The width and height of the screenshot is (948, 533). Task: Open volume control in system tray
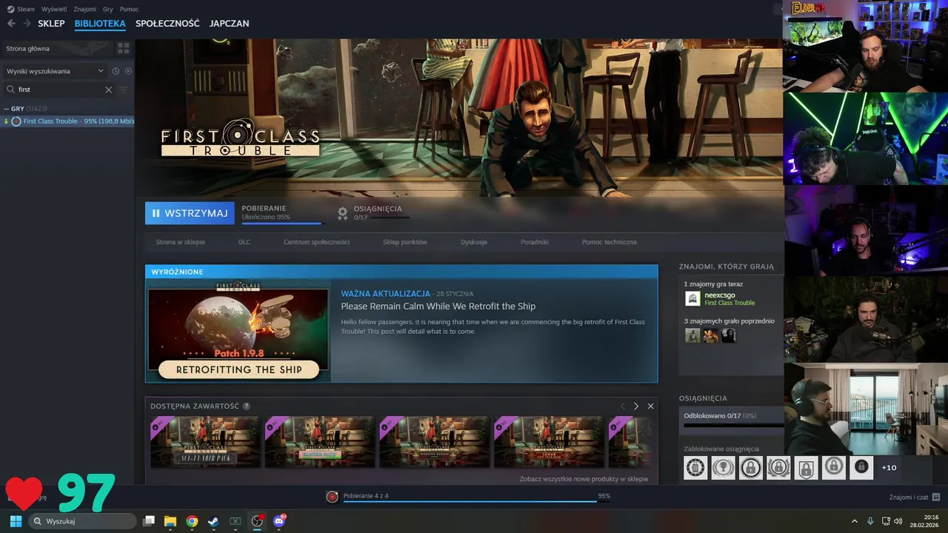[898, 521]
